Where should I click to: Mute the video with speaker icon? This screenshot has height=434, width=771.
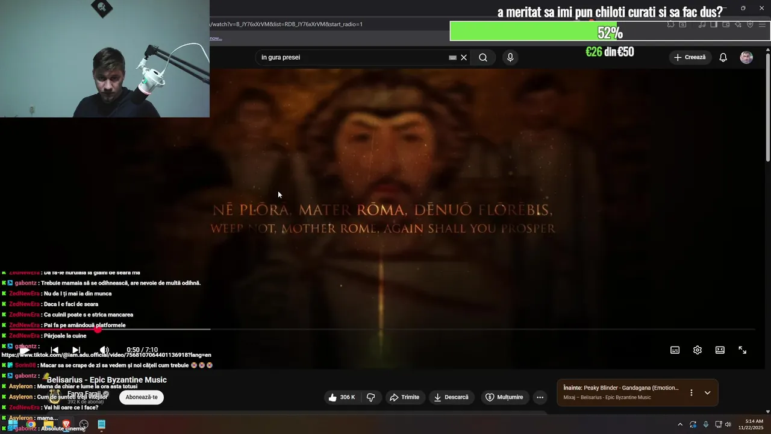pos(104,350)
